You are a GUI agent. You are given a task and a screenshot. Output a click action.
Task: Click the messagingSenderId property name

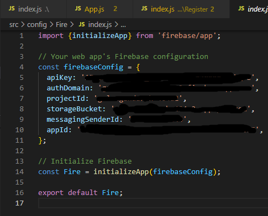pos(83,120)
